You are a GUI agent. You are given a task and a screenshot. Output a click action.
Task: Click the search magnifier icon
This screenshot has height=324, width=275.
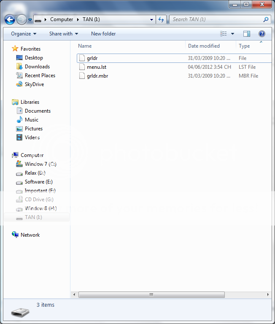[266, 19]
